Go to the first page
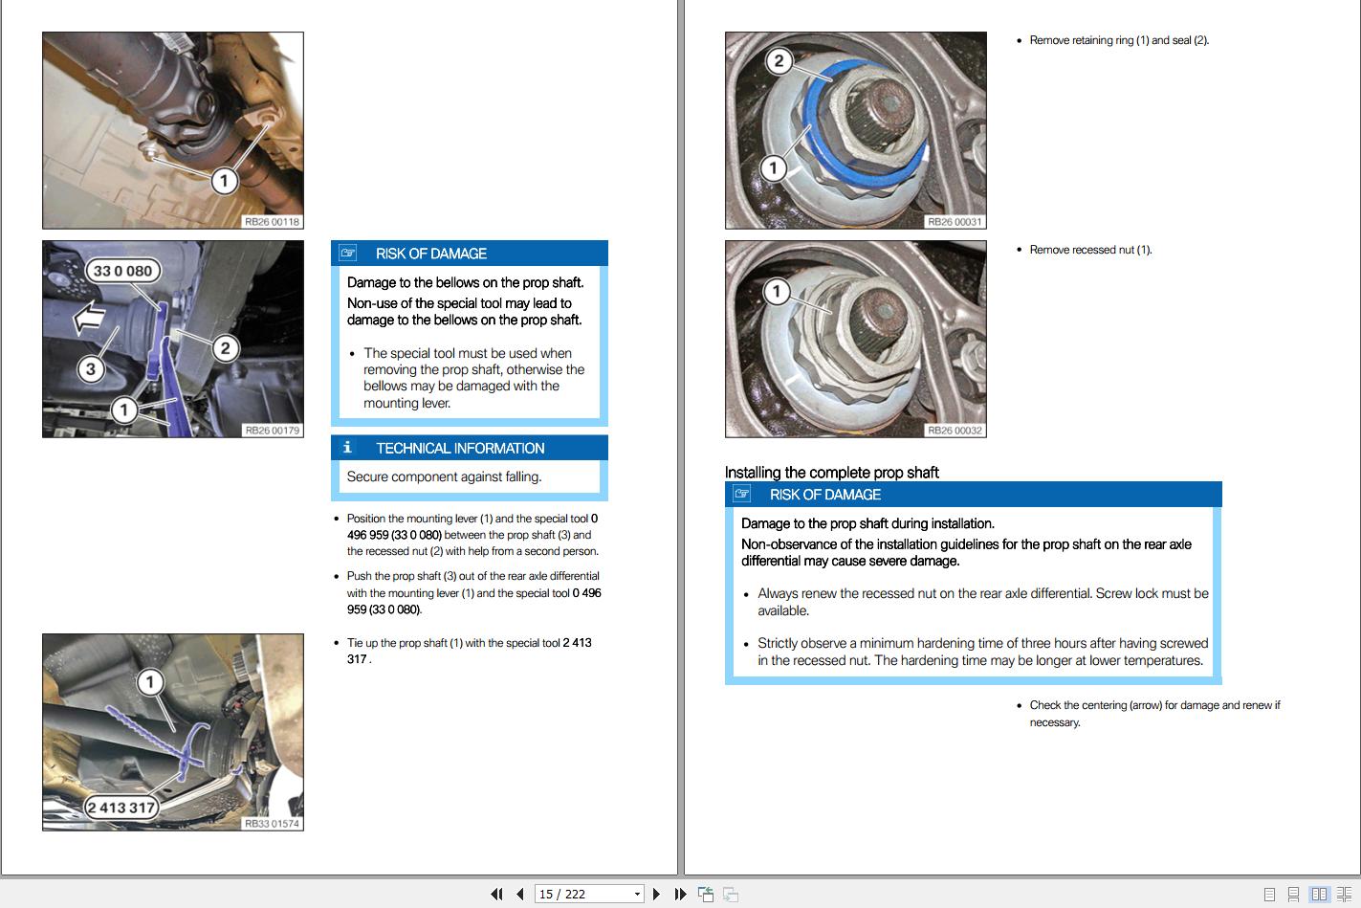This screenshot has height=908, width=1361. [496, 894]
